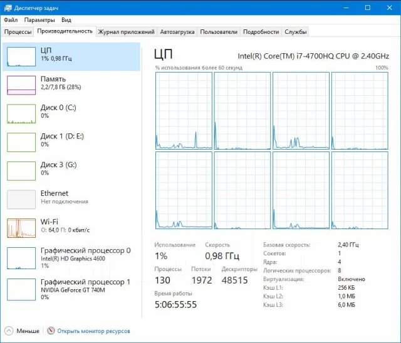Select the Производительность tab
The image size is (401, 343).
tap(65, 31)
